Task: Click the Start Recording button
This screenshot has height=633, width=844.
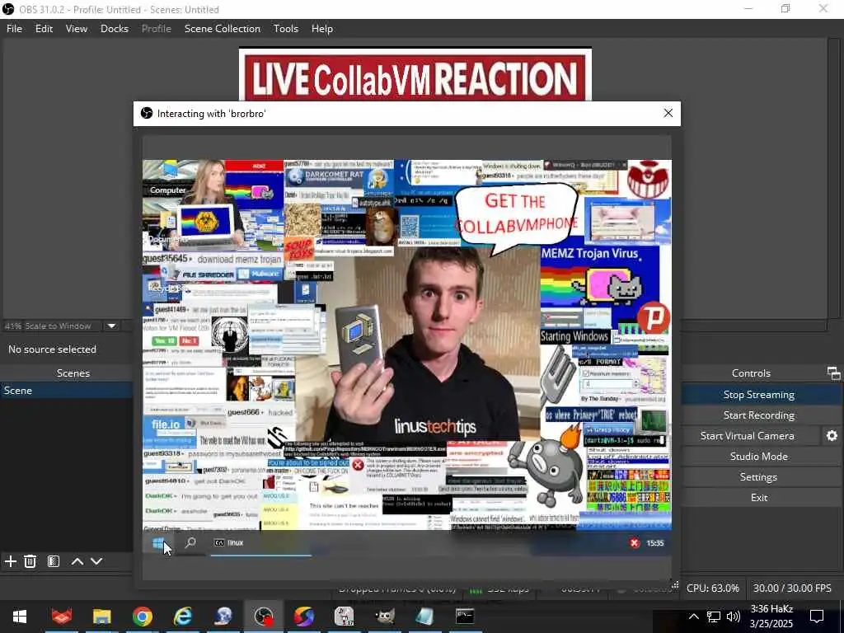Action: click(759, 415)
